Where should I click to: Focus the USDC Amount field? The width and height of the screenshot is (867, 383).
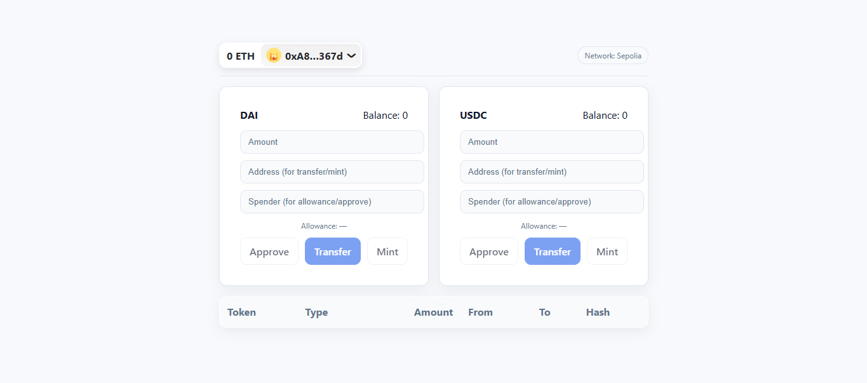tap(551, 142)
